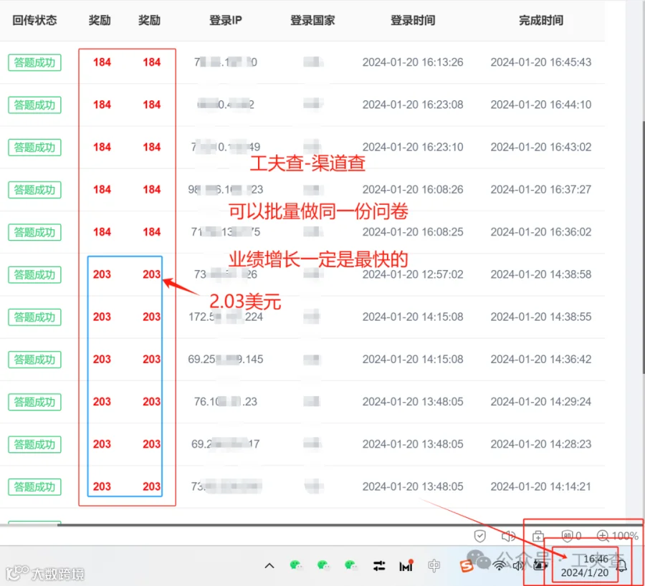Click 答题成功 badge in first row

pos(34,62)
